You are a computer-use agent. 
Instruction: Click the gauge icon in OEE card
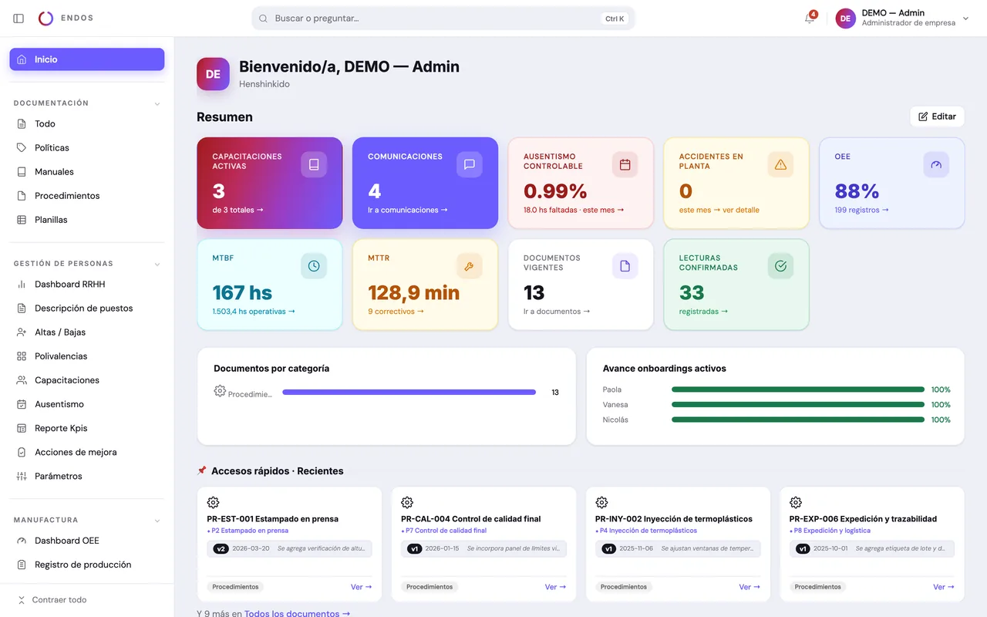[x=936, y=164]
